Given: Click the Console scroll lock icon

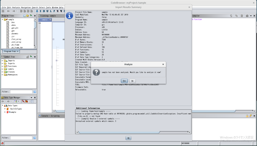Looking at the screenshot, I should coord(247,116).
